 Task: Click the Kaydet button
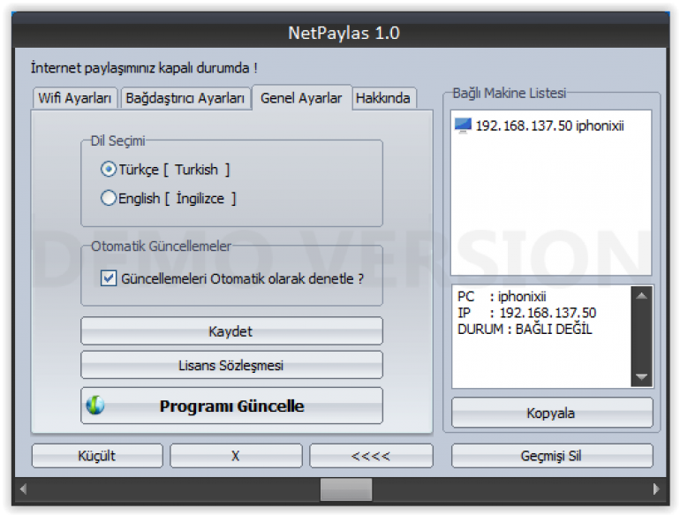[231, 331]
